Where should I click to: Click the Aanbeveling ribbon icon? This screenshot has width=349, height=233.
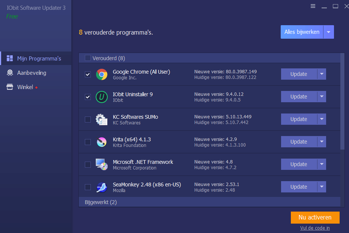pyautogui.click(x=10, y=73)
